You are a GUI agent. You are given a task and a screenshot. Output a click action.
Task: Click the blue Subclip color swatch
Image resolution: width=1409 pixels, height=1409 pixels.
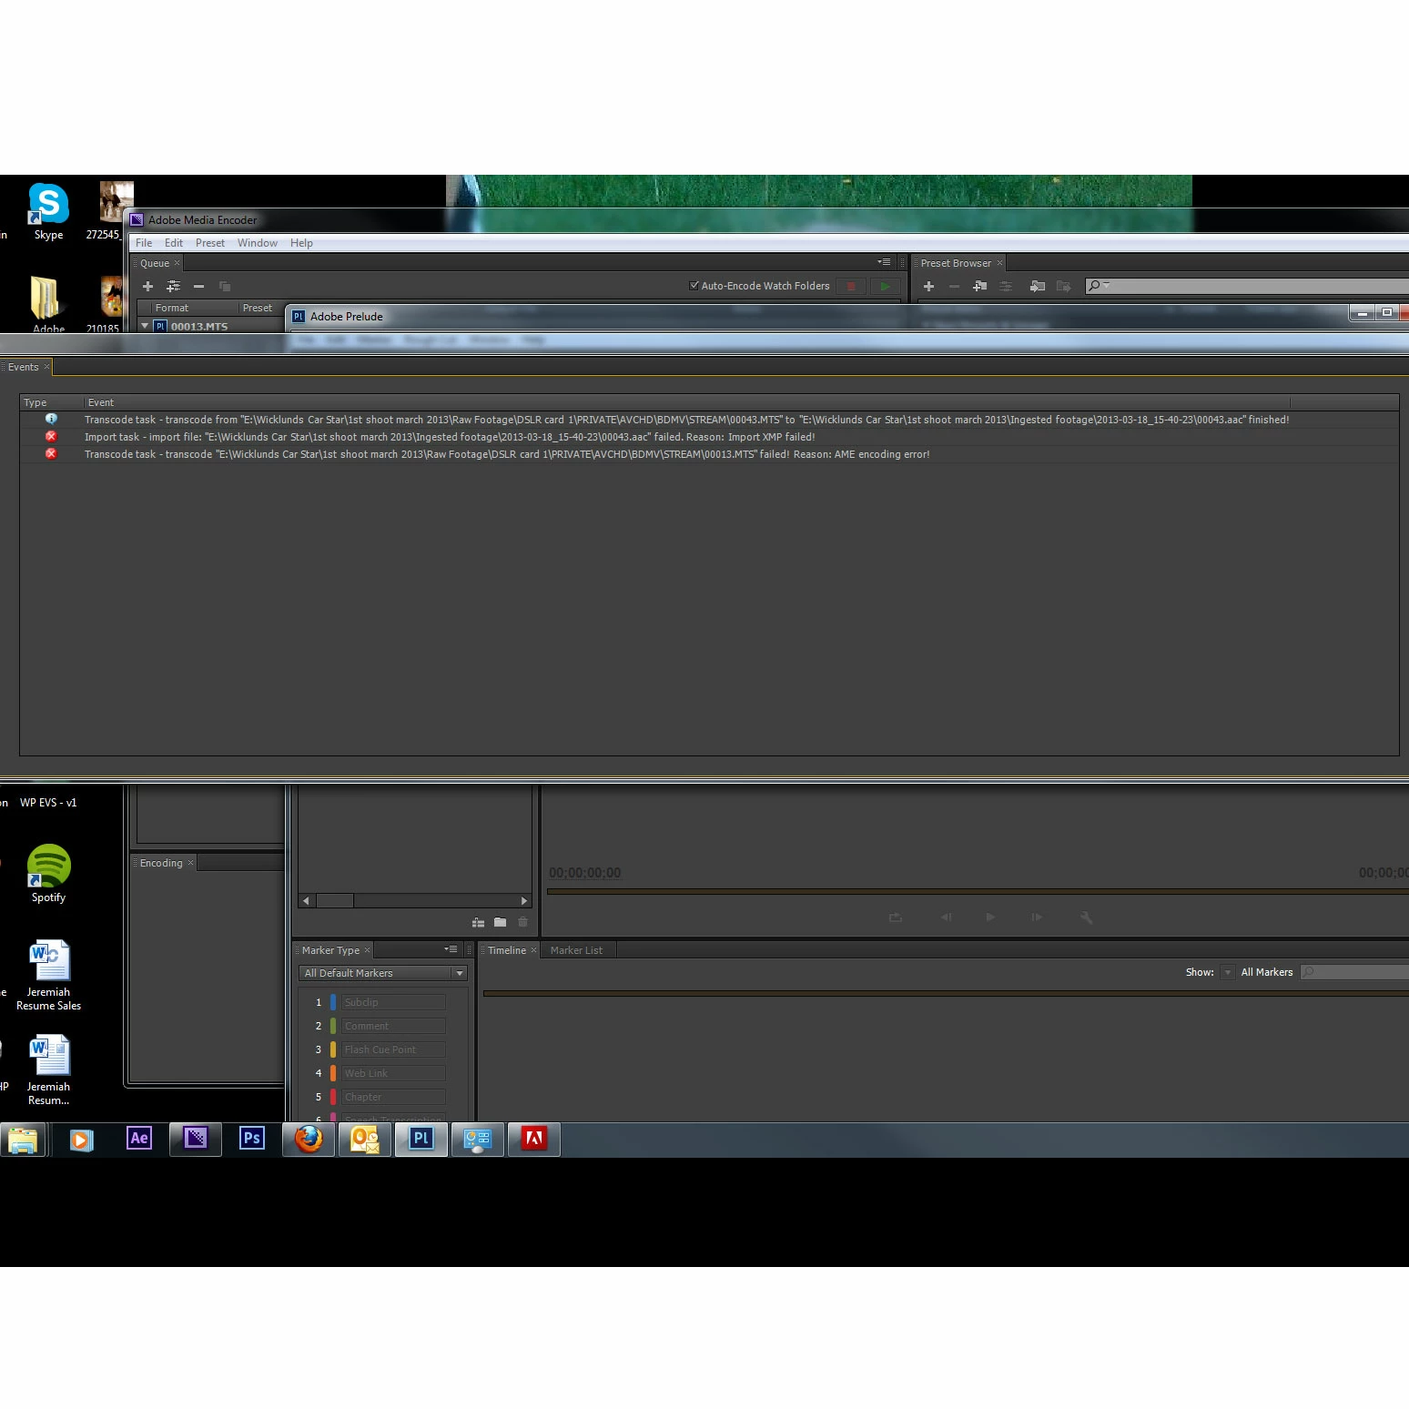tap(333, 1002)
